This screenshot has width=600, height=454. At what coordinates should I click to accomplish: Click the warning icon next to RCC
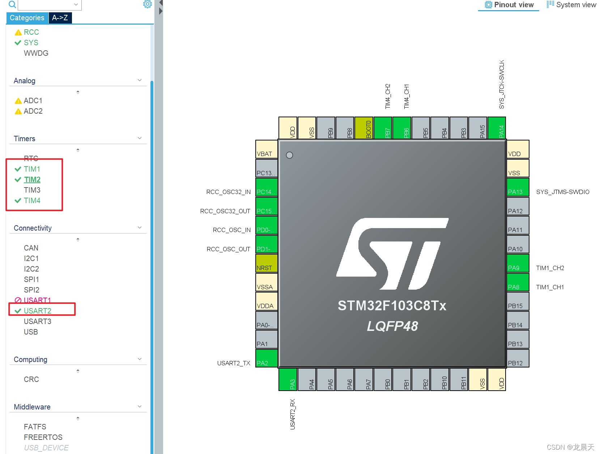tap(18, 32)
